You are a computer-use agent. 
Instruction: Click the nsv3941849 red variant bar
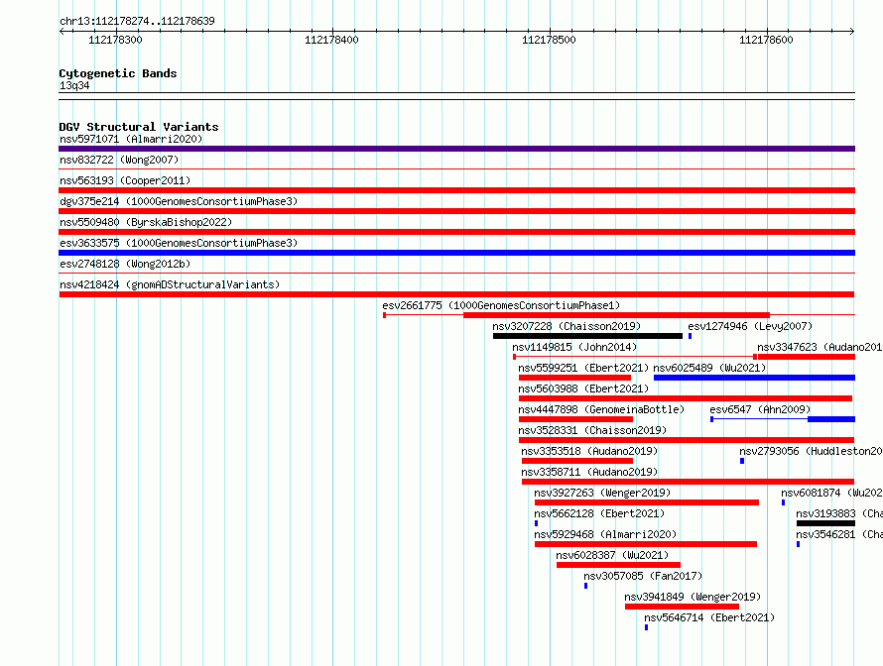click(682, 607)
